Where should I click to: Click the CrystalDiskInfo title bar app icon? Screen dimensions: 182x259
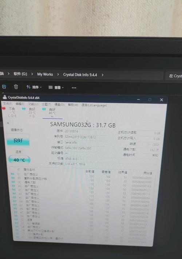tap(5, 97)
